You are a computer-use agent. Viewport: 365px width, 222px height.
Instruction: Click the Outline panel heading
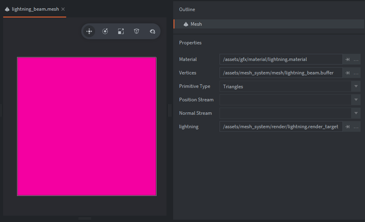pos(187,9)
